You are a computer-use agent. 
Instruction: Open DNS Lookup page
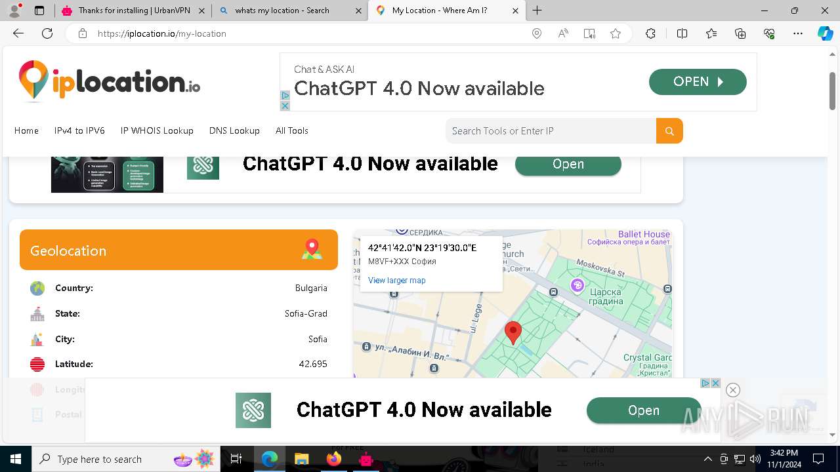234,130
